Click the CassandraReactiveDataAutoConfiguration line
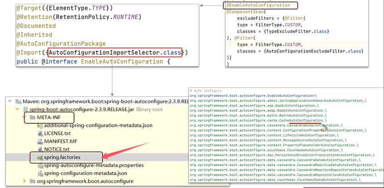 click(x=283, y=165)
